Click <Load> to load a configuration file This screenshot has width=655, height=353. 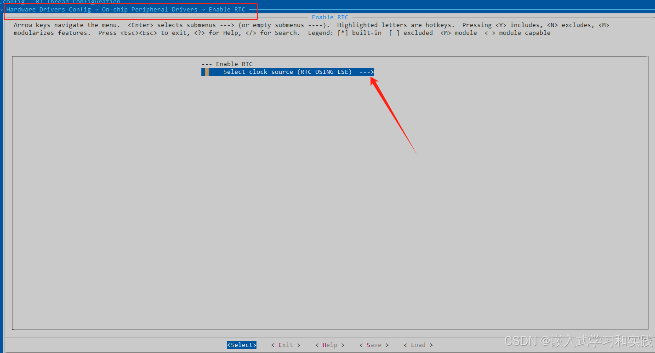click(x=418, y=345)
